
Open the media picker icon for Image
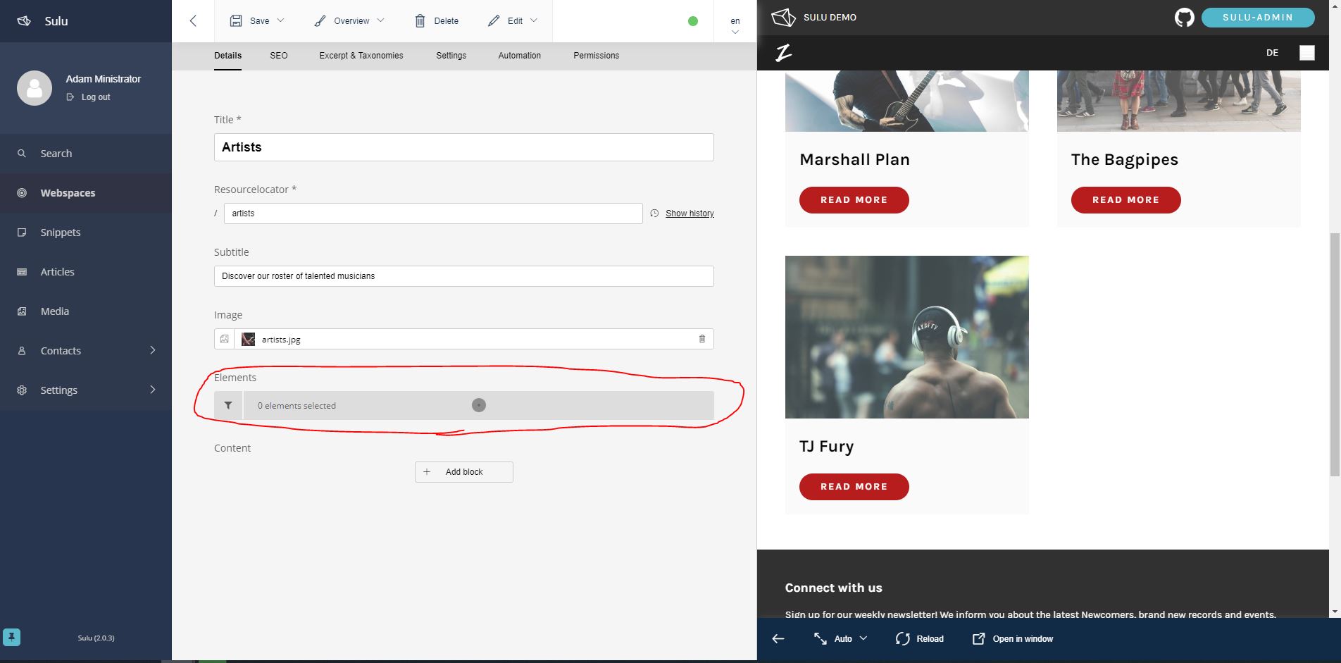point(225,339)
